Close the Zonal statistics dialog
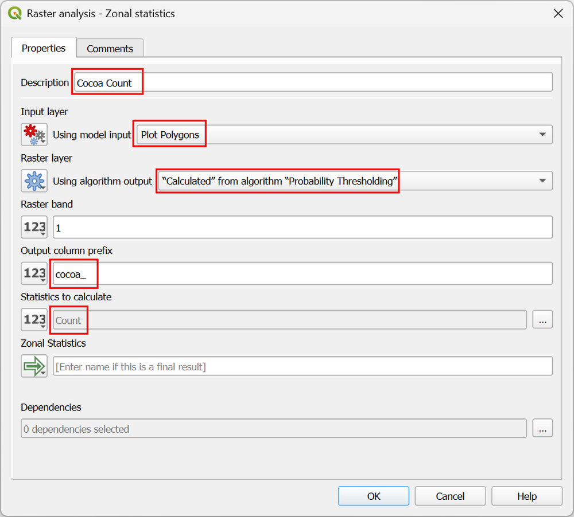 tap(558, 14)
